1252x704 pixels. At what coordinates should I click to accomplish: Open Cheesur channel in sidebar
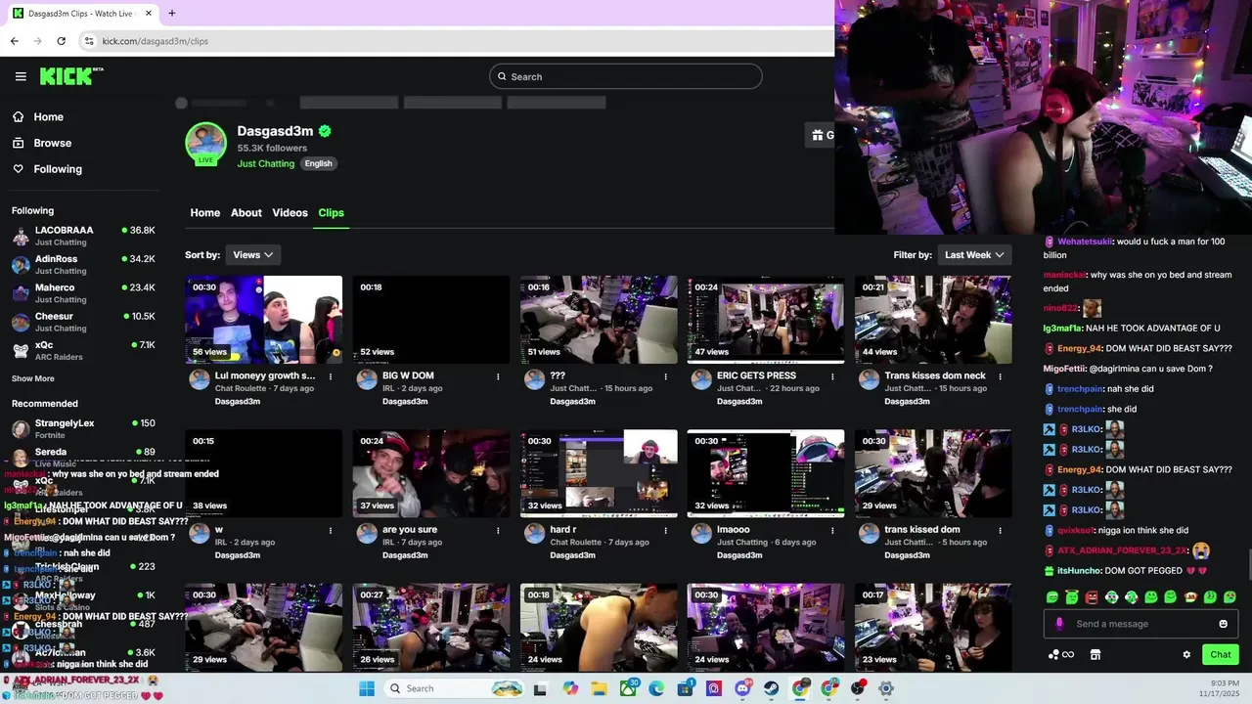tap(83, 322)
